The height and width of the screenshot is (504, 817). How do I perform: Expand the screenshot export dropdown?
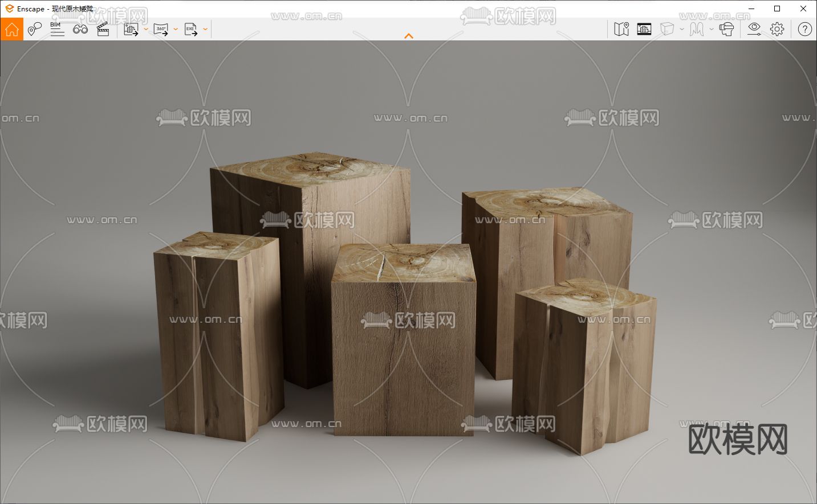pyautogui.click(x=146, y=29)
